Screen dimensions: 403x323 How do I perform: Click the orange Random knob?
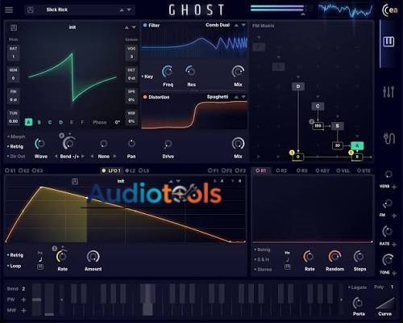(334, 257)
